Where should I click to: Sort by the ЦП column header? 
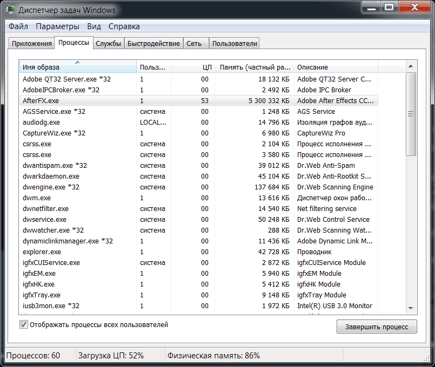193,67
